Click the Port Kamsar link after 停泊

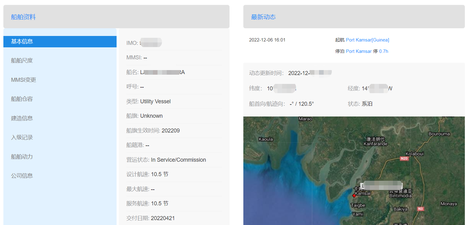pyautogui.click(x=359, y=51)
